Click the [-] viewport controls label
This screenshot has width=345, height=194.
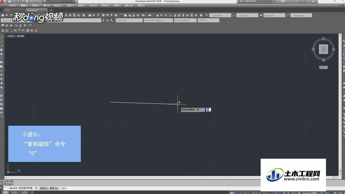click(6, 36)
